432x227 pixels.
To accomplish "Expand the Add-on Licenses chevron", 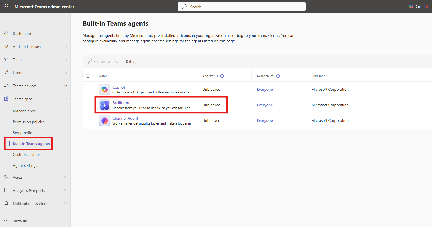I will click(x=66, y=47).
